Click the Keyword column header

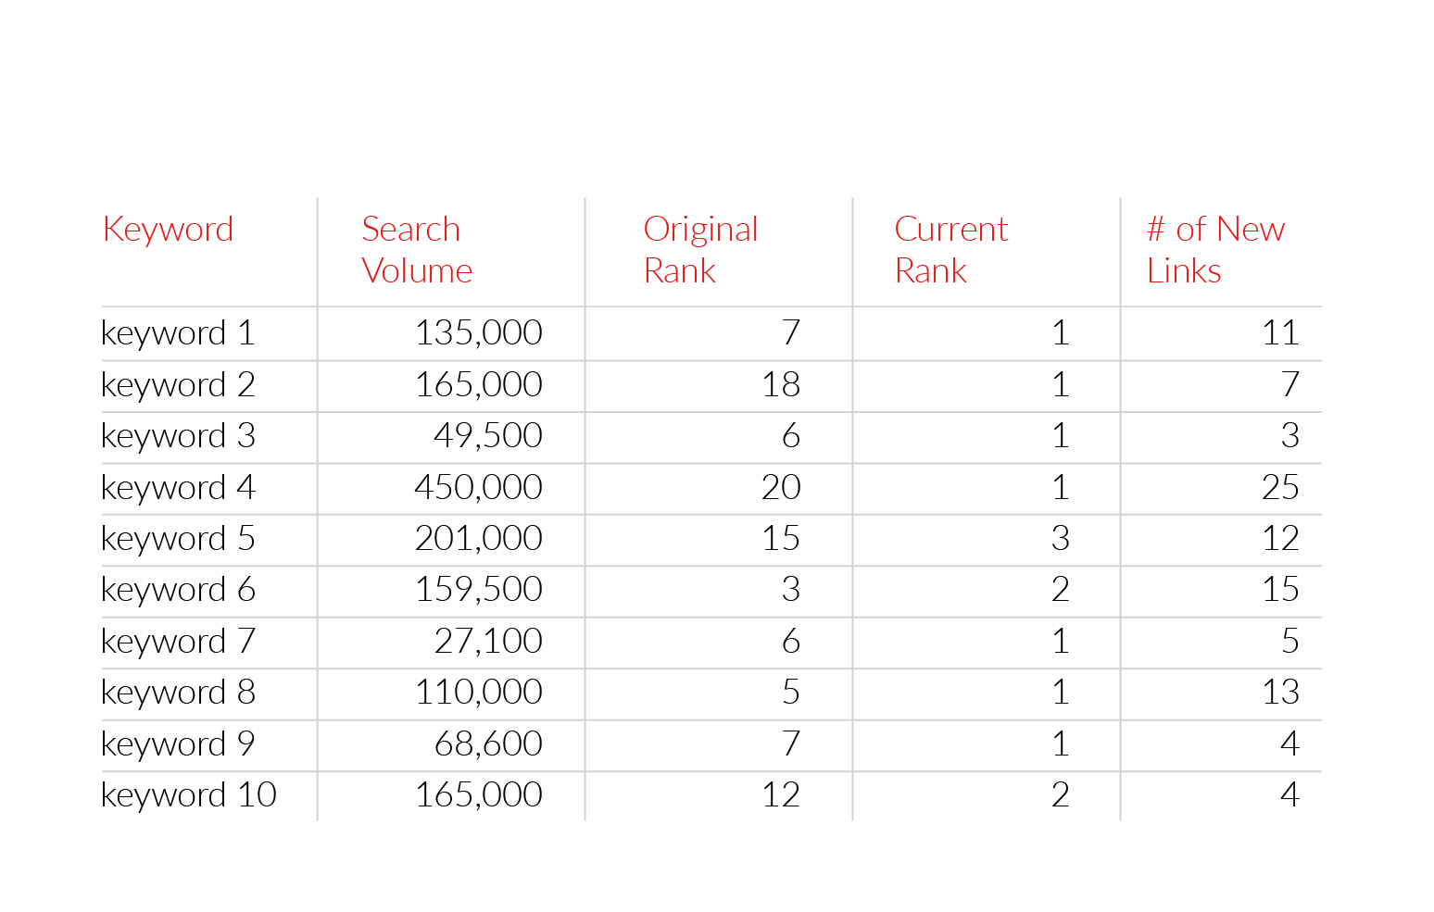168,230
